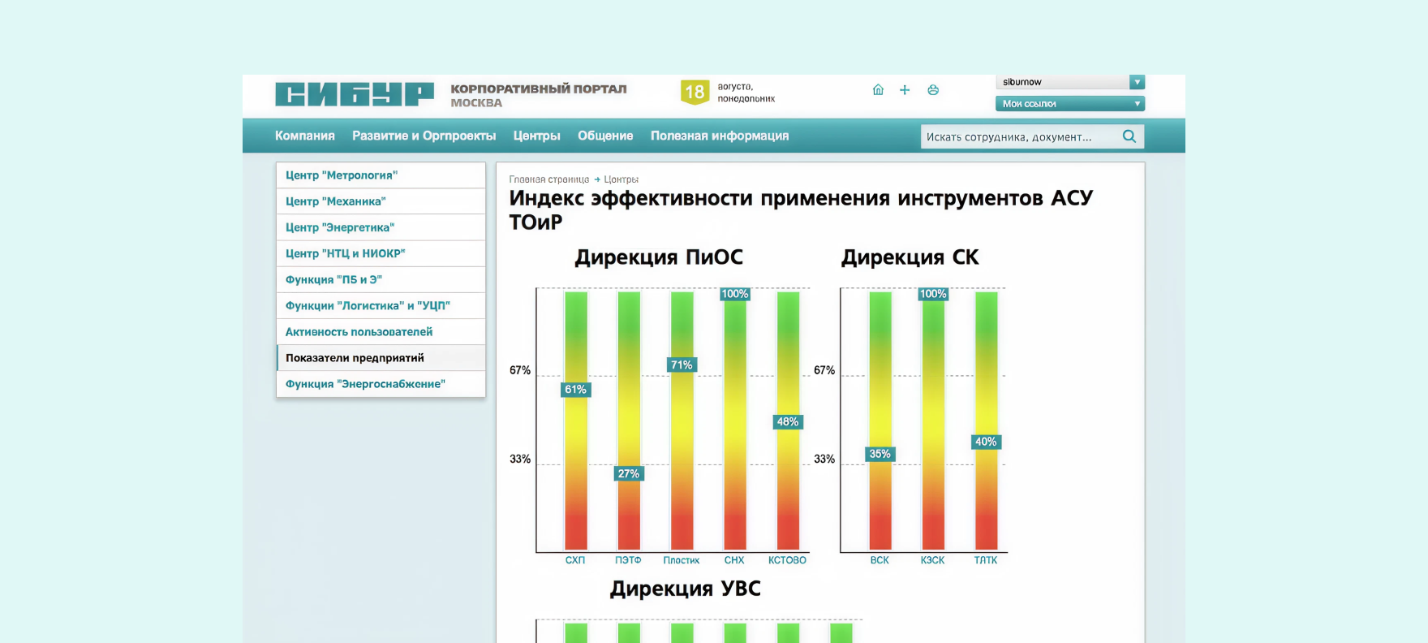Click the 40% marker on ТАТК bar
Viewport: 1428px width, 643px height.
pos(986,442)
